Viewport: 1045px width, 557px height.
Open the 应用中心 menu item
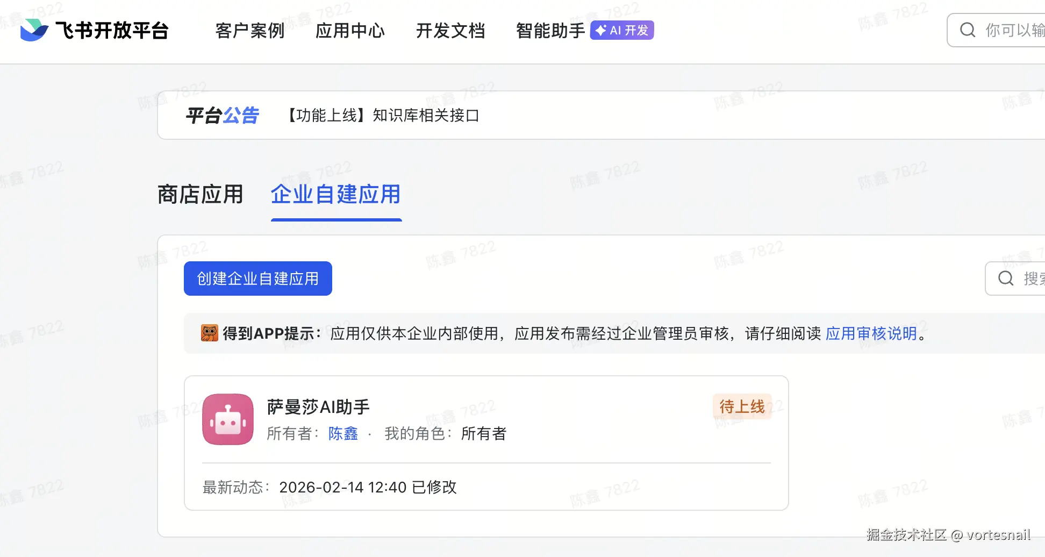[x=350, y=31]
